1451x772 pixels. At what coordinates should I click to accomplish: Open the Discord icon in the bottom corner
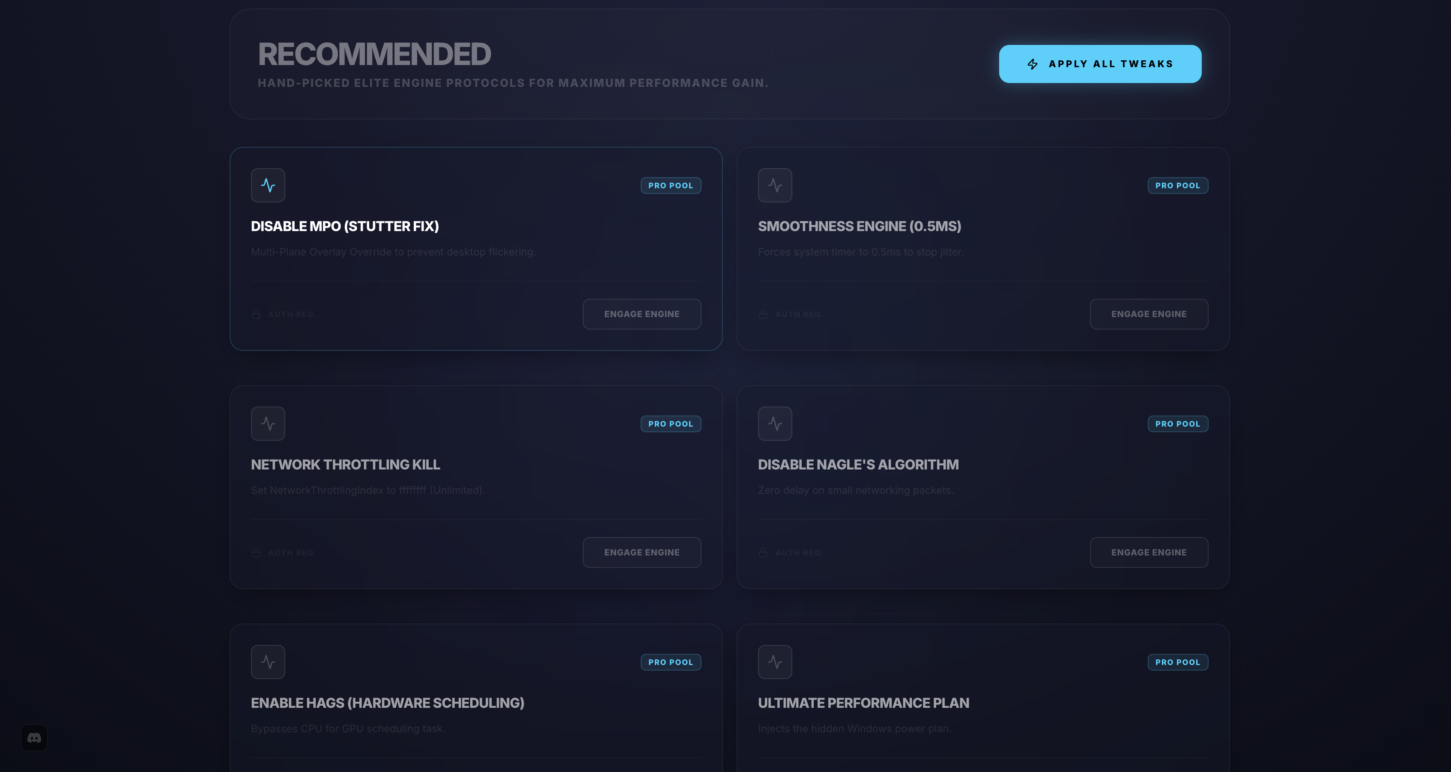(34, 738)
